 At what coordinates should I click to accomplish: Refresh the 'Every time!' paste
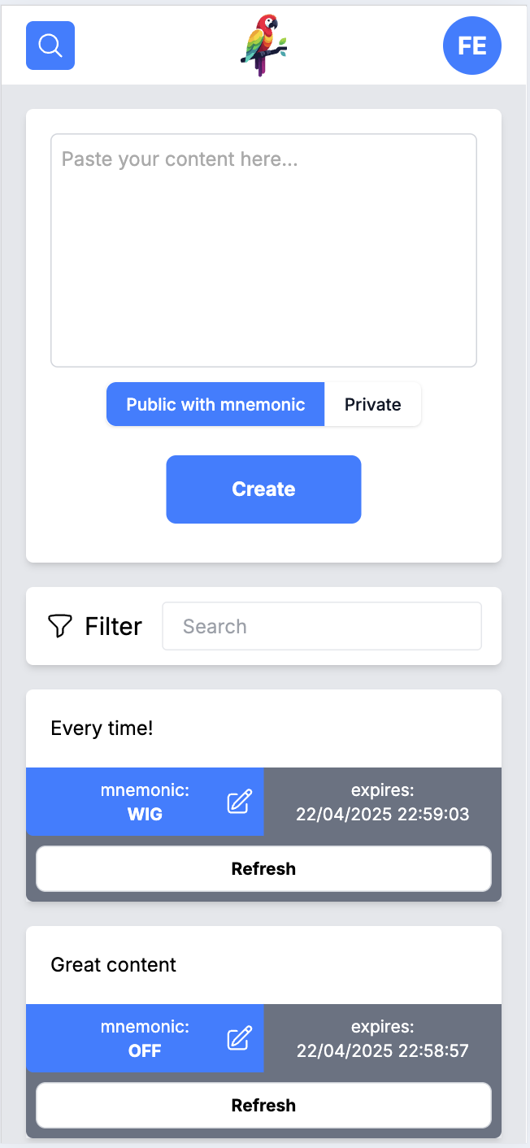point(263,868)
